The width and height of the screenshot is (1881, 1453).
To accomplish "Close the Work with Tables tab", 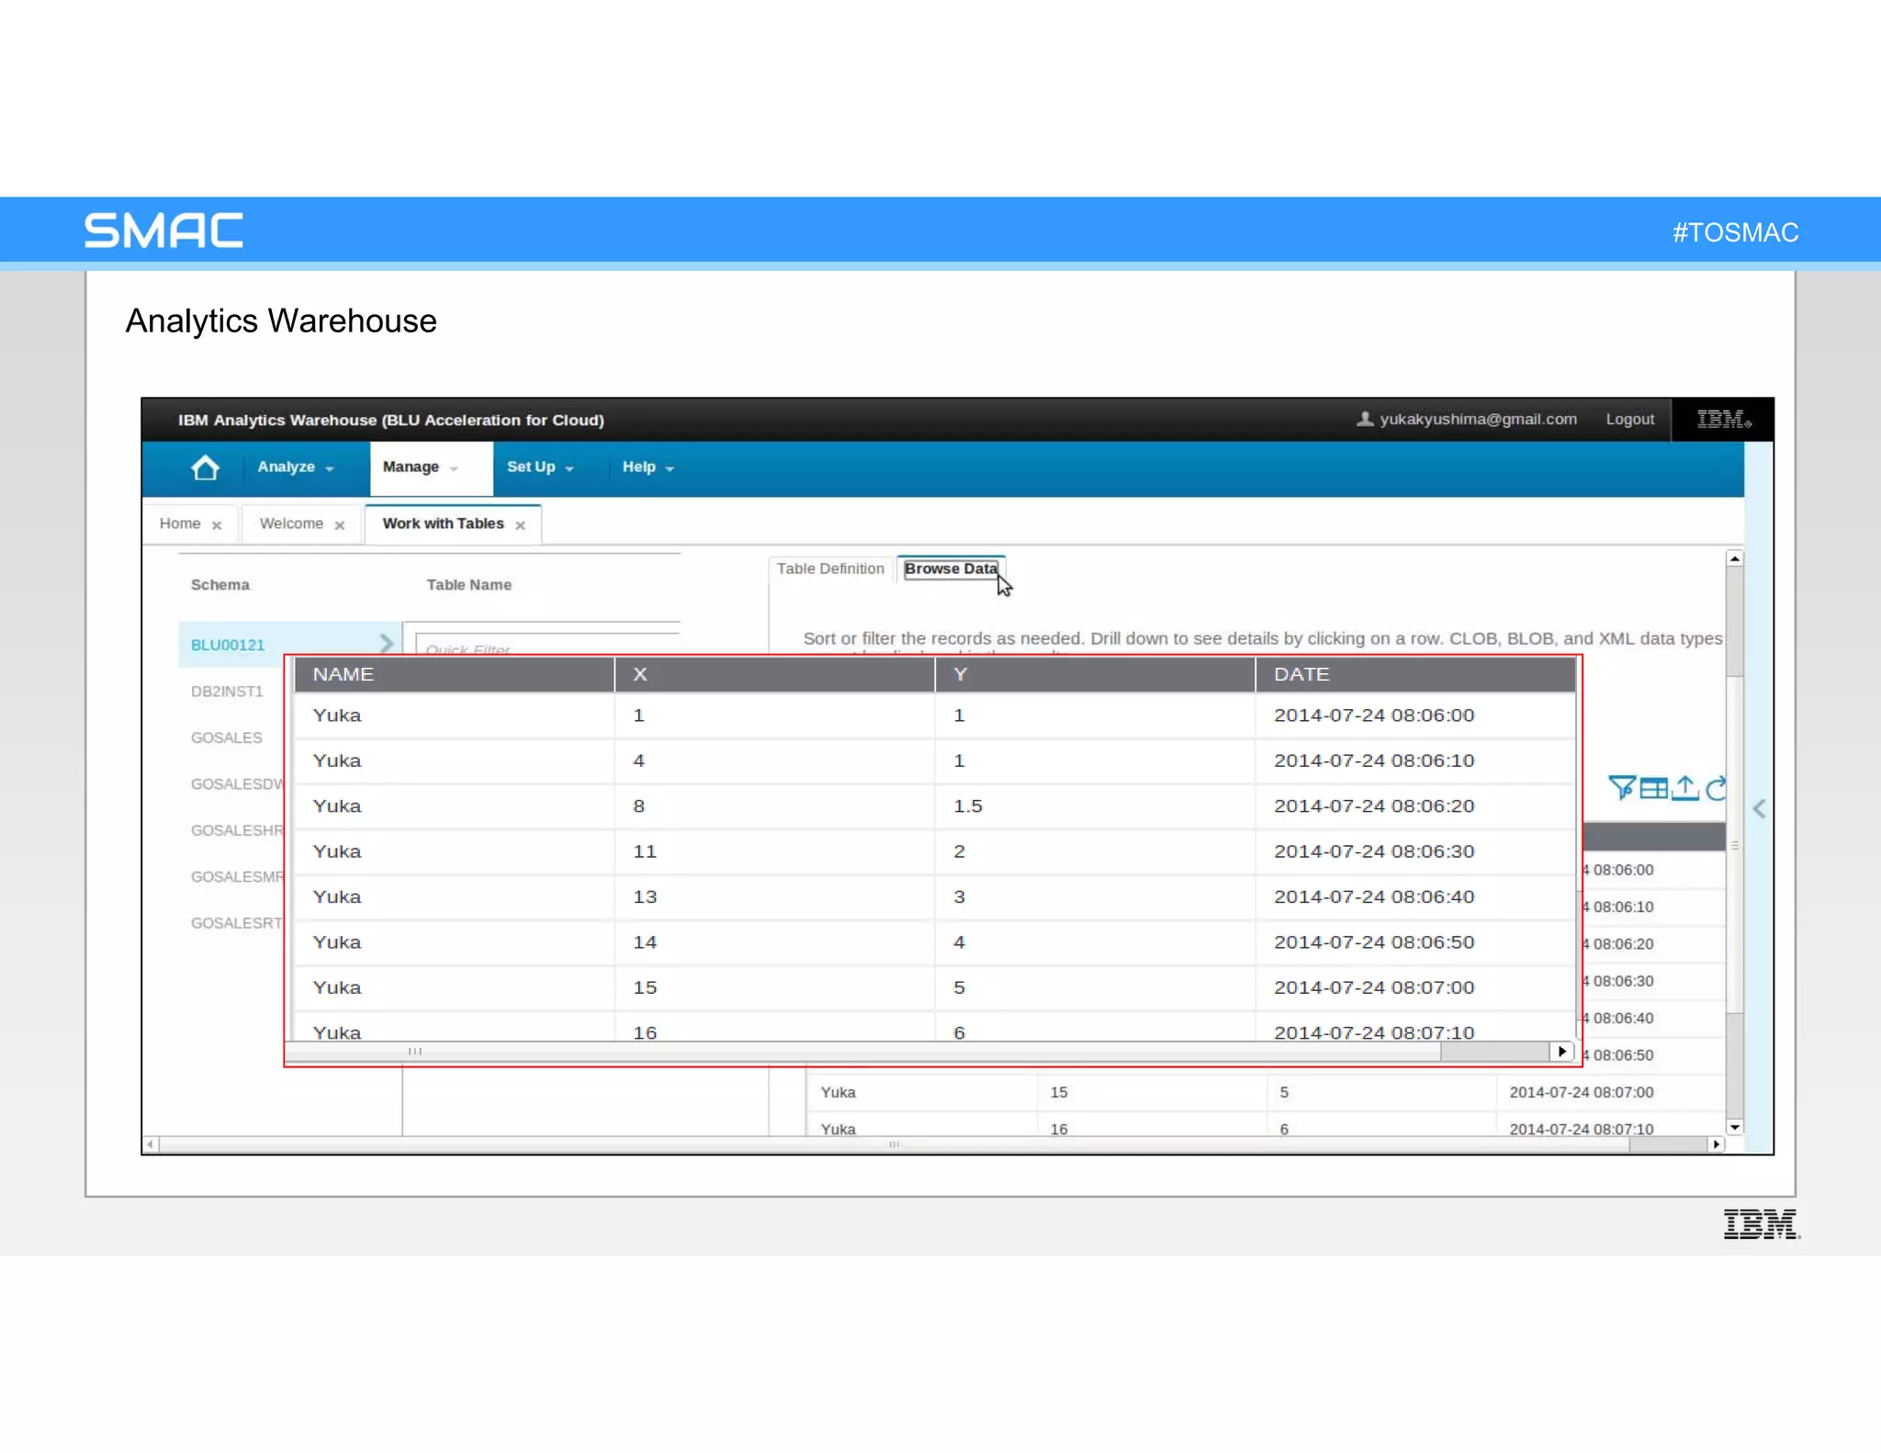I will pos(520,525).
